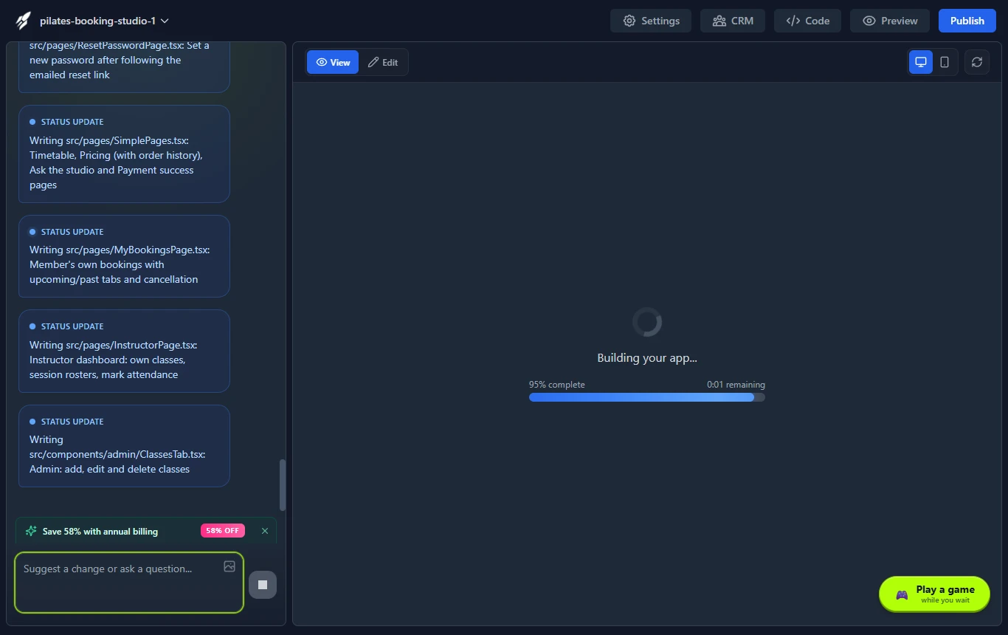Show the Code view
The width and height of the screenshot is (1008, 635).
(x=807, y=21)
